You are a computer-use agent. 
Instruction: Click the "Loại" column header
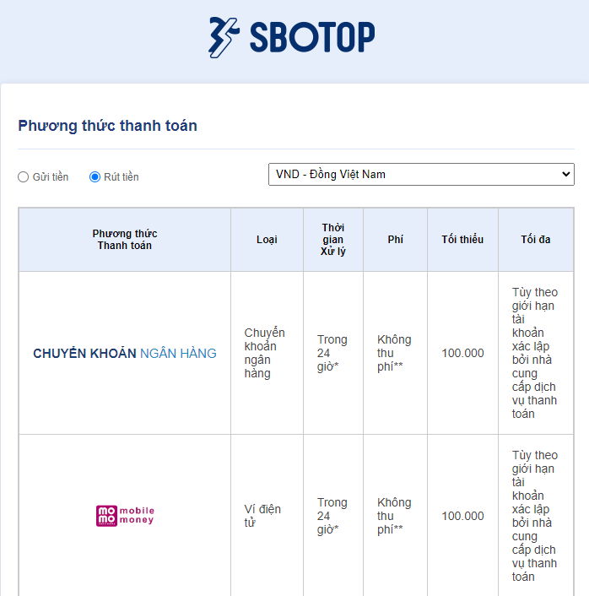coord(267,240)
